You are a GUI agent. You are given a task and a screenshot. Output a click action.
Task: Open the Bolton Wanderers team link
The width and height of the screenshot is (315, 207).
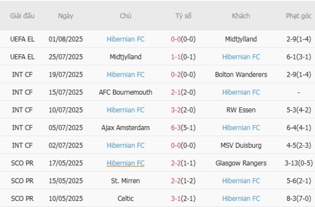tap(241, 74)
